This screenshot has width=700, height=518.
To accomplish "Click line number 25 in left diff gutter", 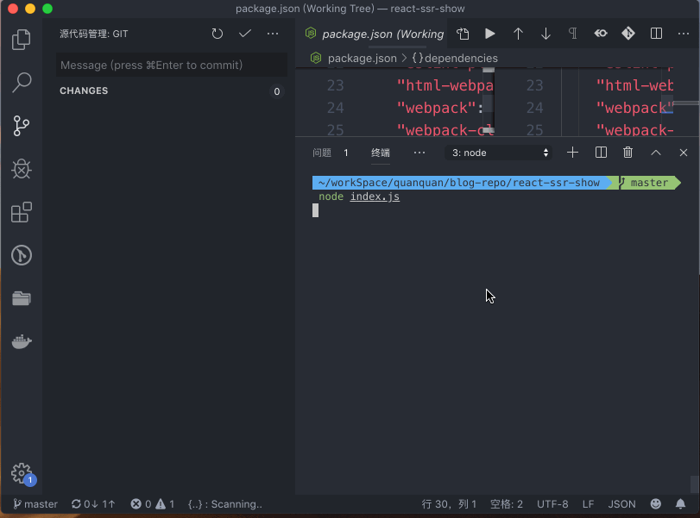I will (335, 130).
